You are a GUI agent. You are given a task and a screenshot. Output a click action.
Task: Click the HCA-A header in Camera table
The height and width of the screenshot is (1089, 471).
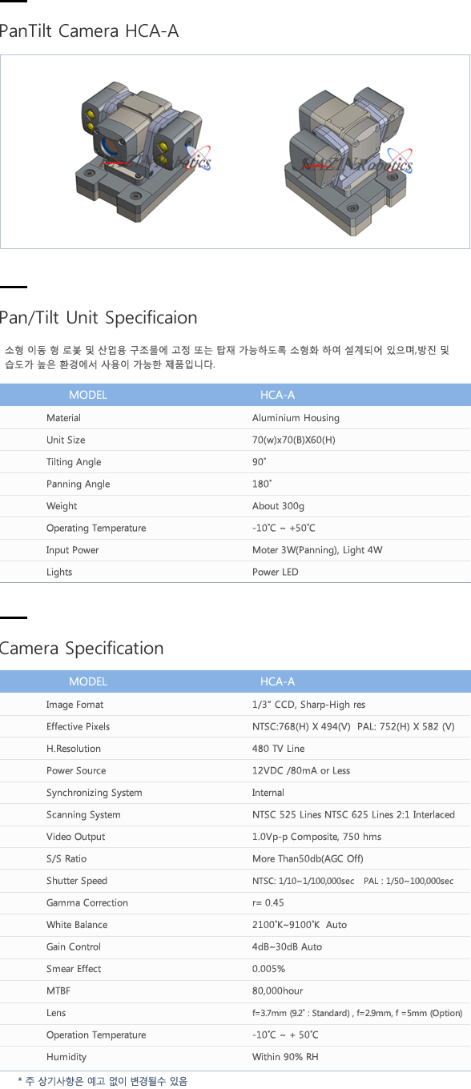tap(278, 681)
